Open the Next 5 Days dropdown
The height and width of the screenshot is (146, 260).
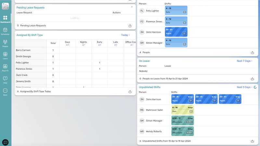click(244, 87)
